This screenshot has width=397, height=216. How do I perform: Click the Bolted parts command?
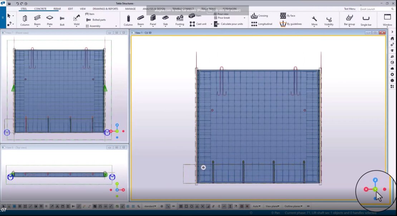click(96, 20)
